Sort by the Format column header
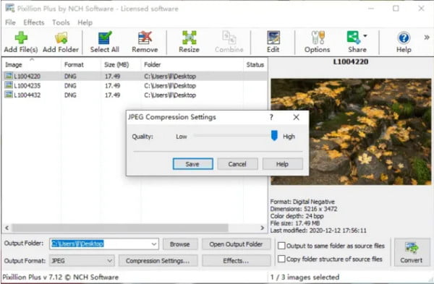434x284 pixels. tap(81, 65)
